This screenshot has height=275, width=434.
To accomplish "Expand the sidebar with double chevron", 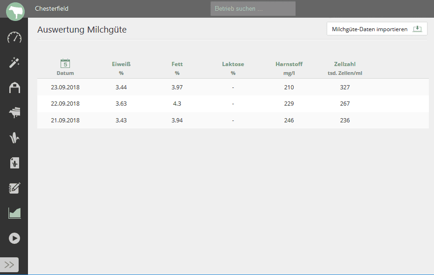I will point(10,265).
